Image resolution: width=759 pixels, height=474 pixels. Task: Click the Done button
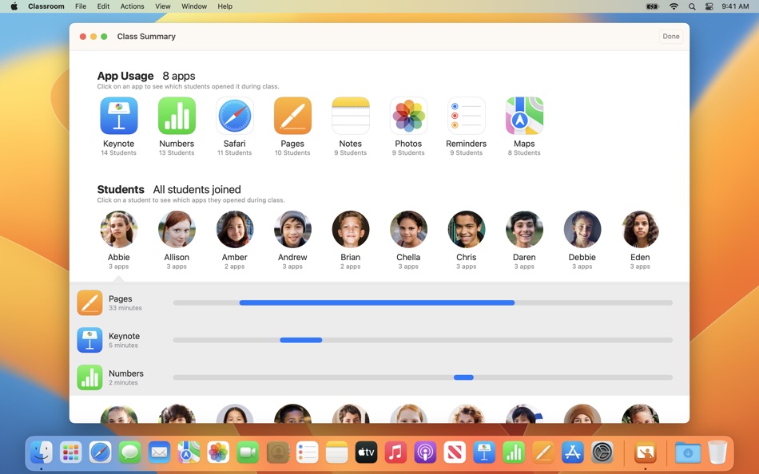click(671, 36)
